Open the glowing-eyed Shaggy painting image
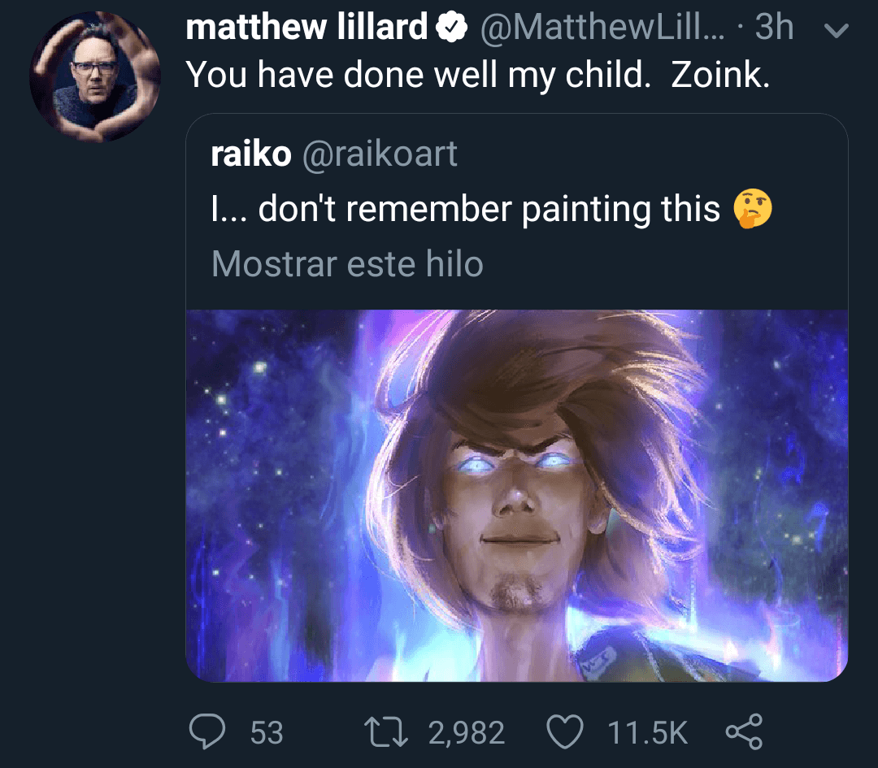 (x=517, y=496)
